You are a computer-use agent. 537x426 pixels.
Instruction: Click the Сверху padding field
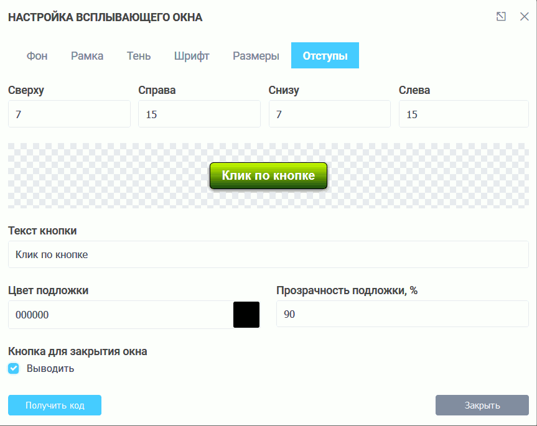(x=69, y=113)
